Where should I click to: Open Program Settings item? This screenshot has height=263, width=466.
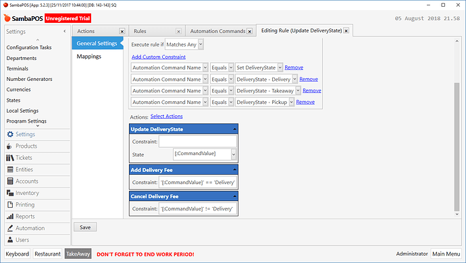[x=26, y=121]
